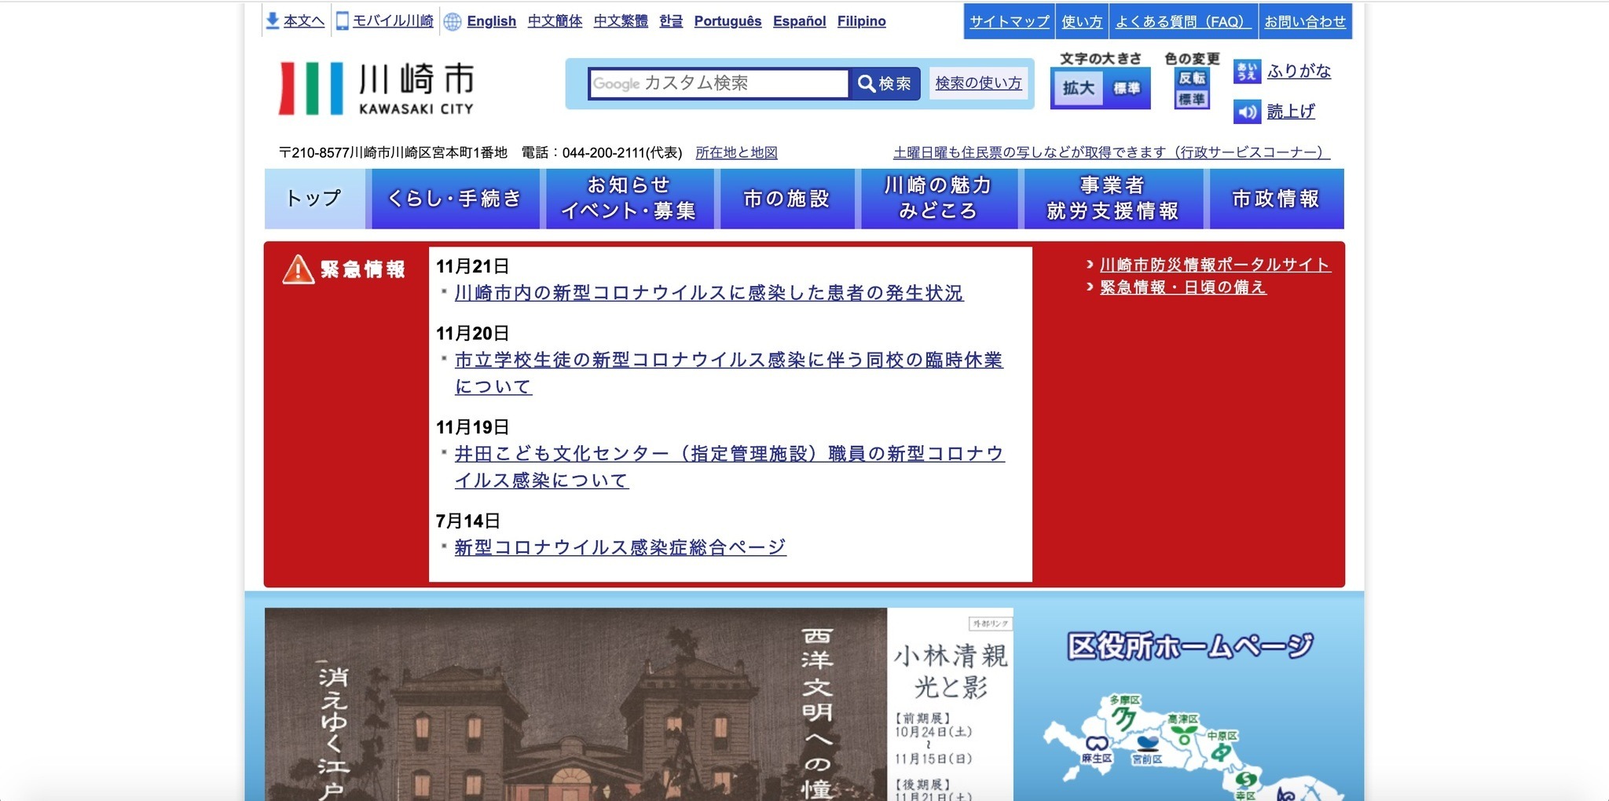Open 新型コロナウイルス感染症総合ページ link
The height and width of the screenshot is (801, 1609).
pyautogui.click(x=620, y=547)
